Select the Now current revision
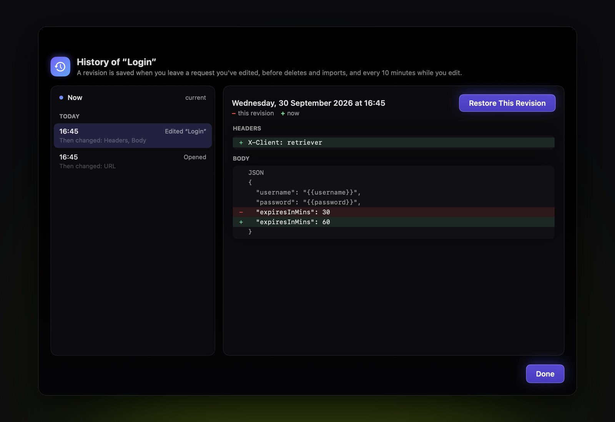This screenshot has width=615, height=422. 133,98
